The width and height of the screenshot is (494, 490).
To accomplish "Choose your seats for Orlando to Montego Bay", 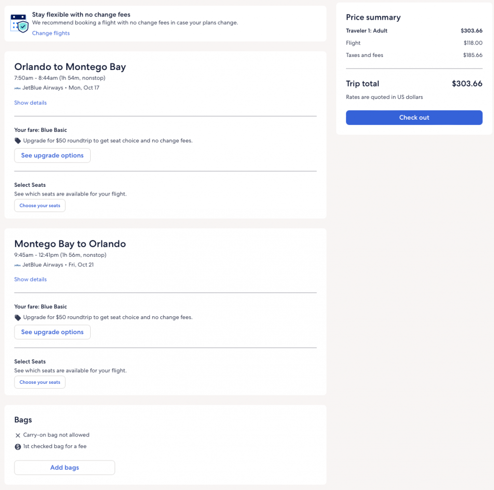I will pos(40,206).
